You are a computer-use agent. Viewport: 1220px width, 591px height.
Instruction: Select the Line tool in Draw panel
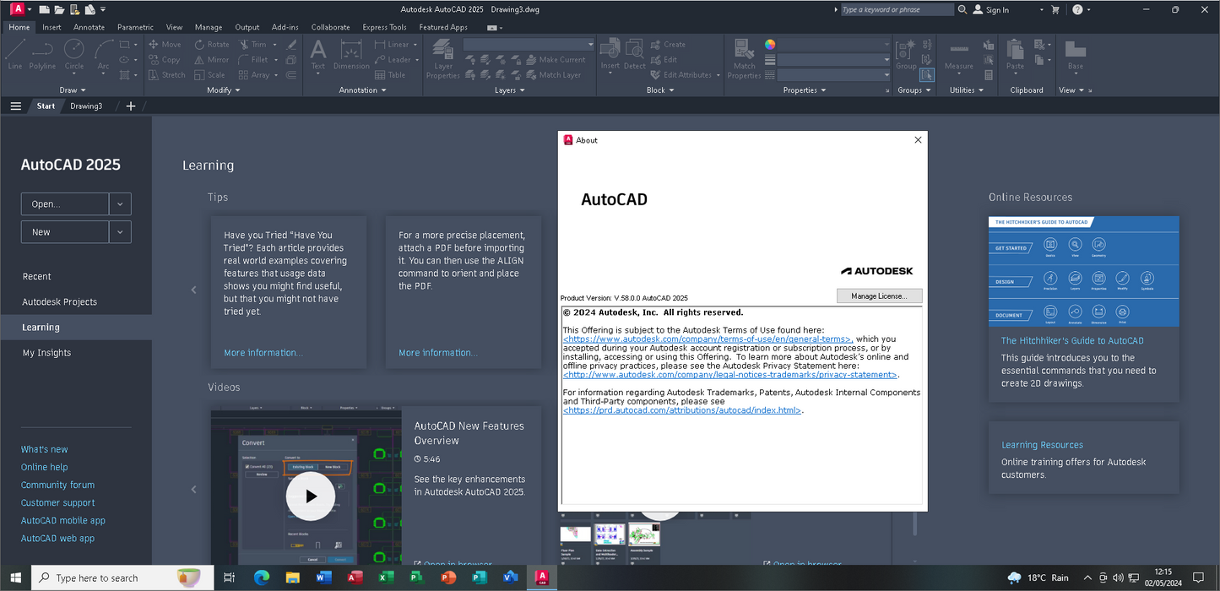15,55
